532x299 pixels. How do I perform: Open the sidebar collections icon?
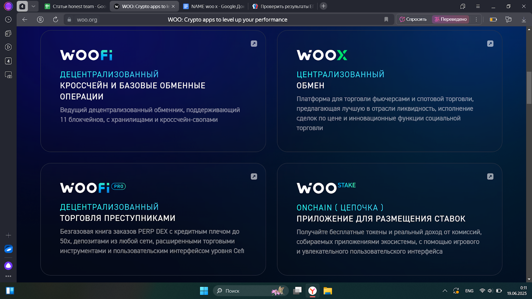coord(8,33)
